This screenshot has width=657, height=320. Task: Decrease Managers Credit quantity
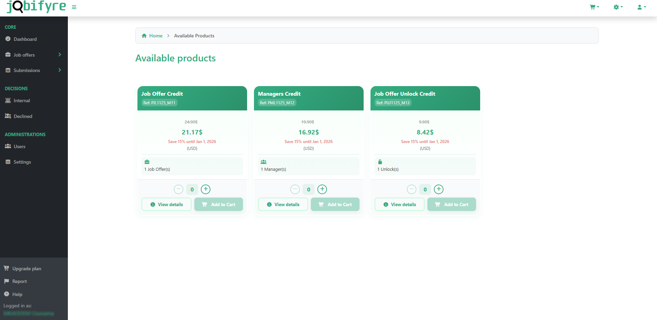pos(295,189)
